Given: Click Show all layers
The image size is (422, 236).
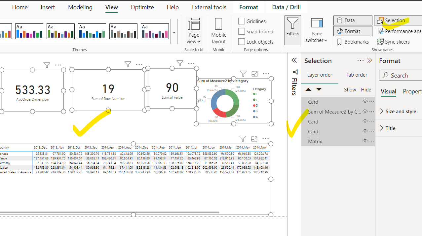Looking at the screenshot, I should click(350, 90).
